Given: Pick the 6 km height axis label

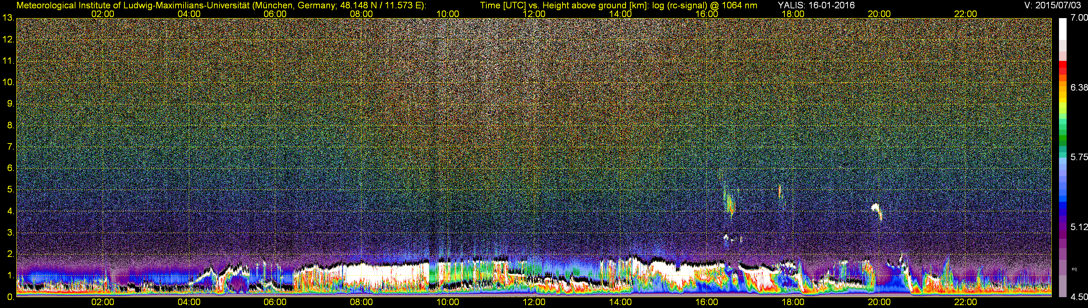Looking at the screenshot, I should 11,168.
